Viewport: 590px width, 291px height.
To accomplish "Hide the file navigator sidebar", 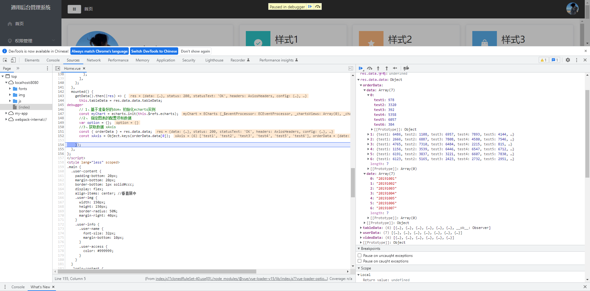I will coord(57,68).
